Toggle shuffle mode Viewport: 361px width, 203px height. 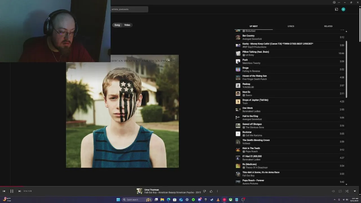click(x=347, y=191)
